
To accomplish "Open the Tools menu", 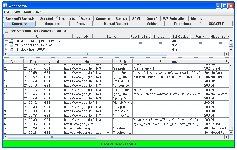I will 27,12.
